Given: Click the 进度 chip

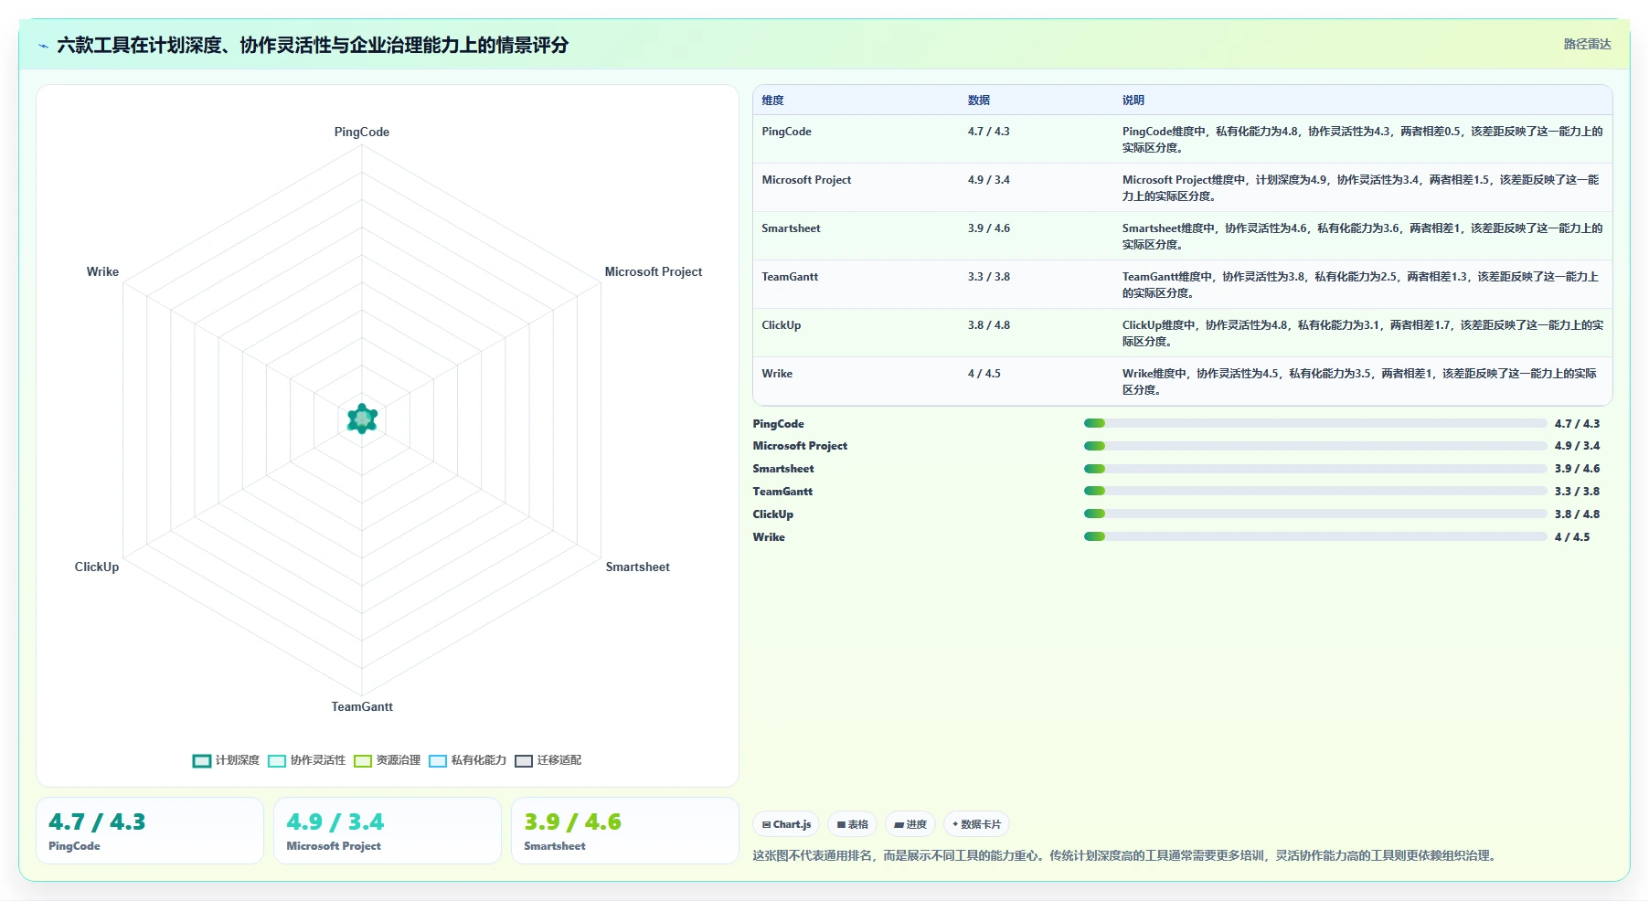Looking at the screenshot, I should tap(910, 824).
